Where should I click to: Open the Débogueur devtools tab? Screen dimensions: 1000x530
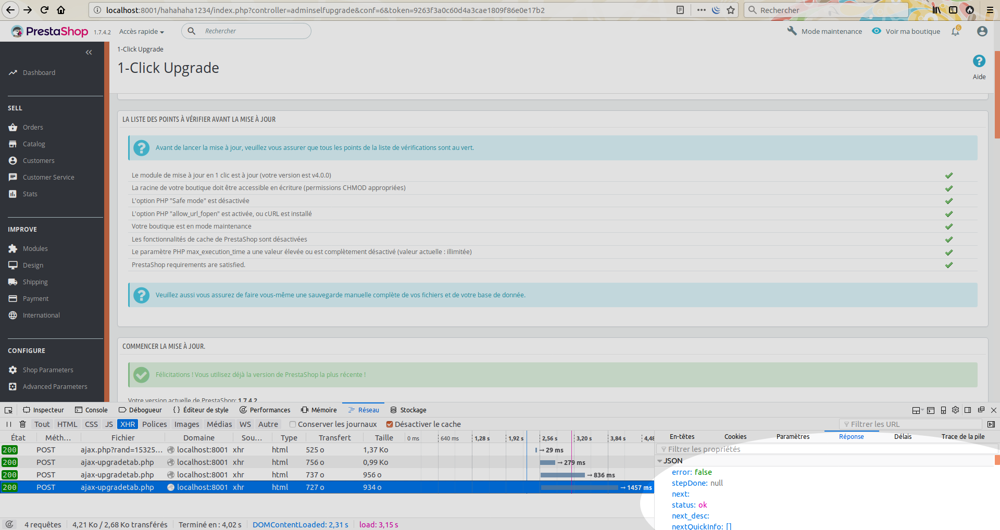point(140,410)
